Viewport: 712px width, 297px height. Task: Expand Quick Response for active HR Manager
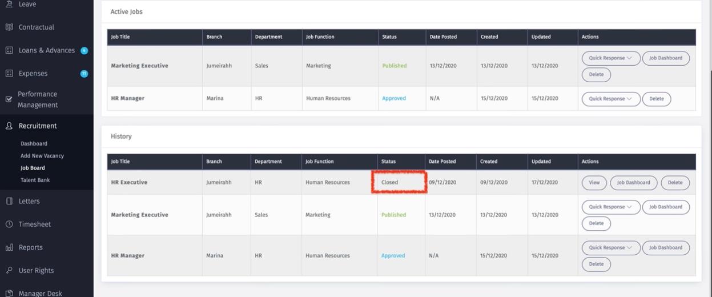click(610, 99)
